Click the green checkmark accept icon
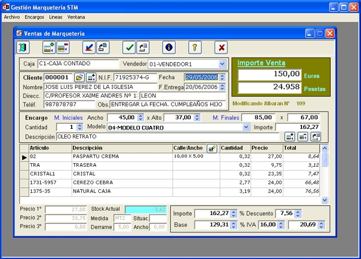 click(129, 47)
